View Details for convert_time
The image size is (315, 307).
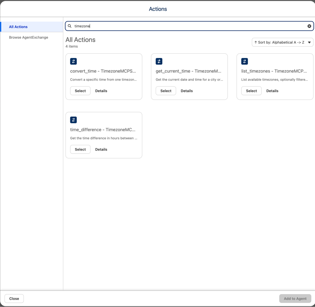click(x=101, y=91)
